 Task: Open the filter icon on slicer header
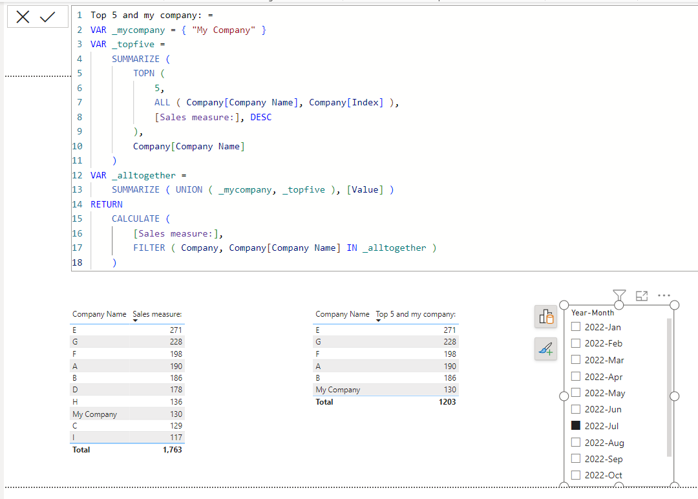point(619,295)
